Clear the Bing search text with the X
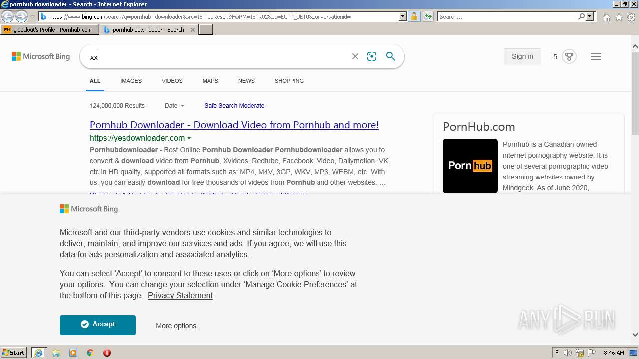Image resolution: width=639 pixels, height=359 pixels. click(x=355, y=56)
